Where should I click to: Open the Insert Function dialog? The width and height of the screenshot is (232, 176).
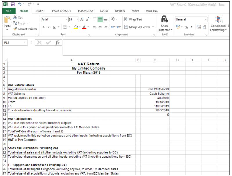point(57,42)
